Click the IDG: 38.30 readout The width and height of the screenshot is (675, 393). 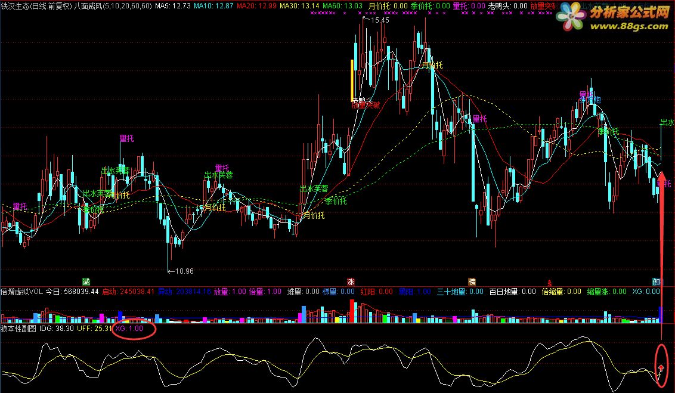[57, 329]
